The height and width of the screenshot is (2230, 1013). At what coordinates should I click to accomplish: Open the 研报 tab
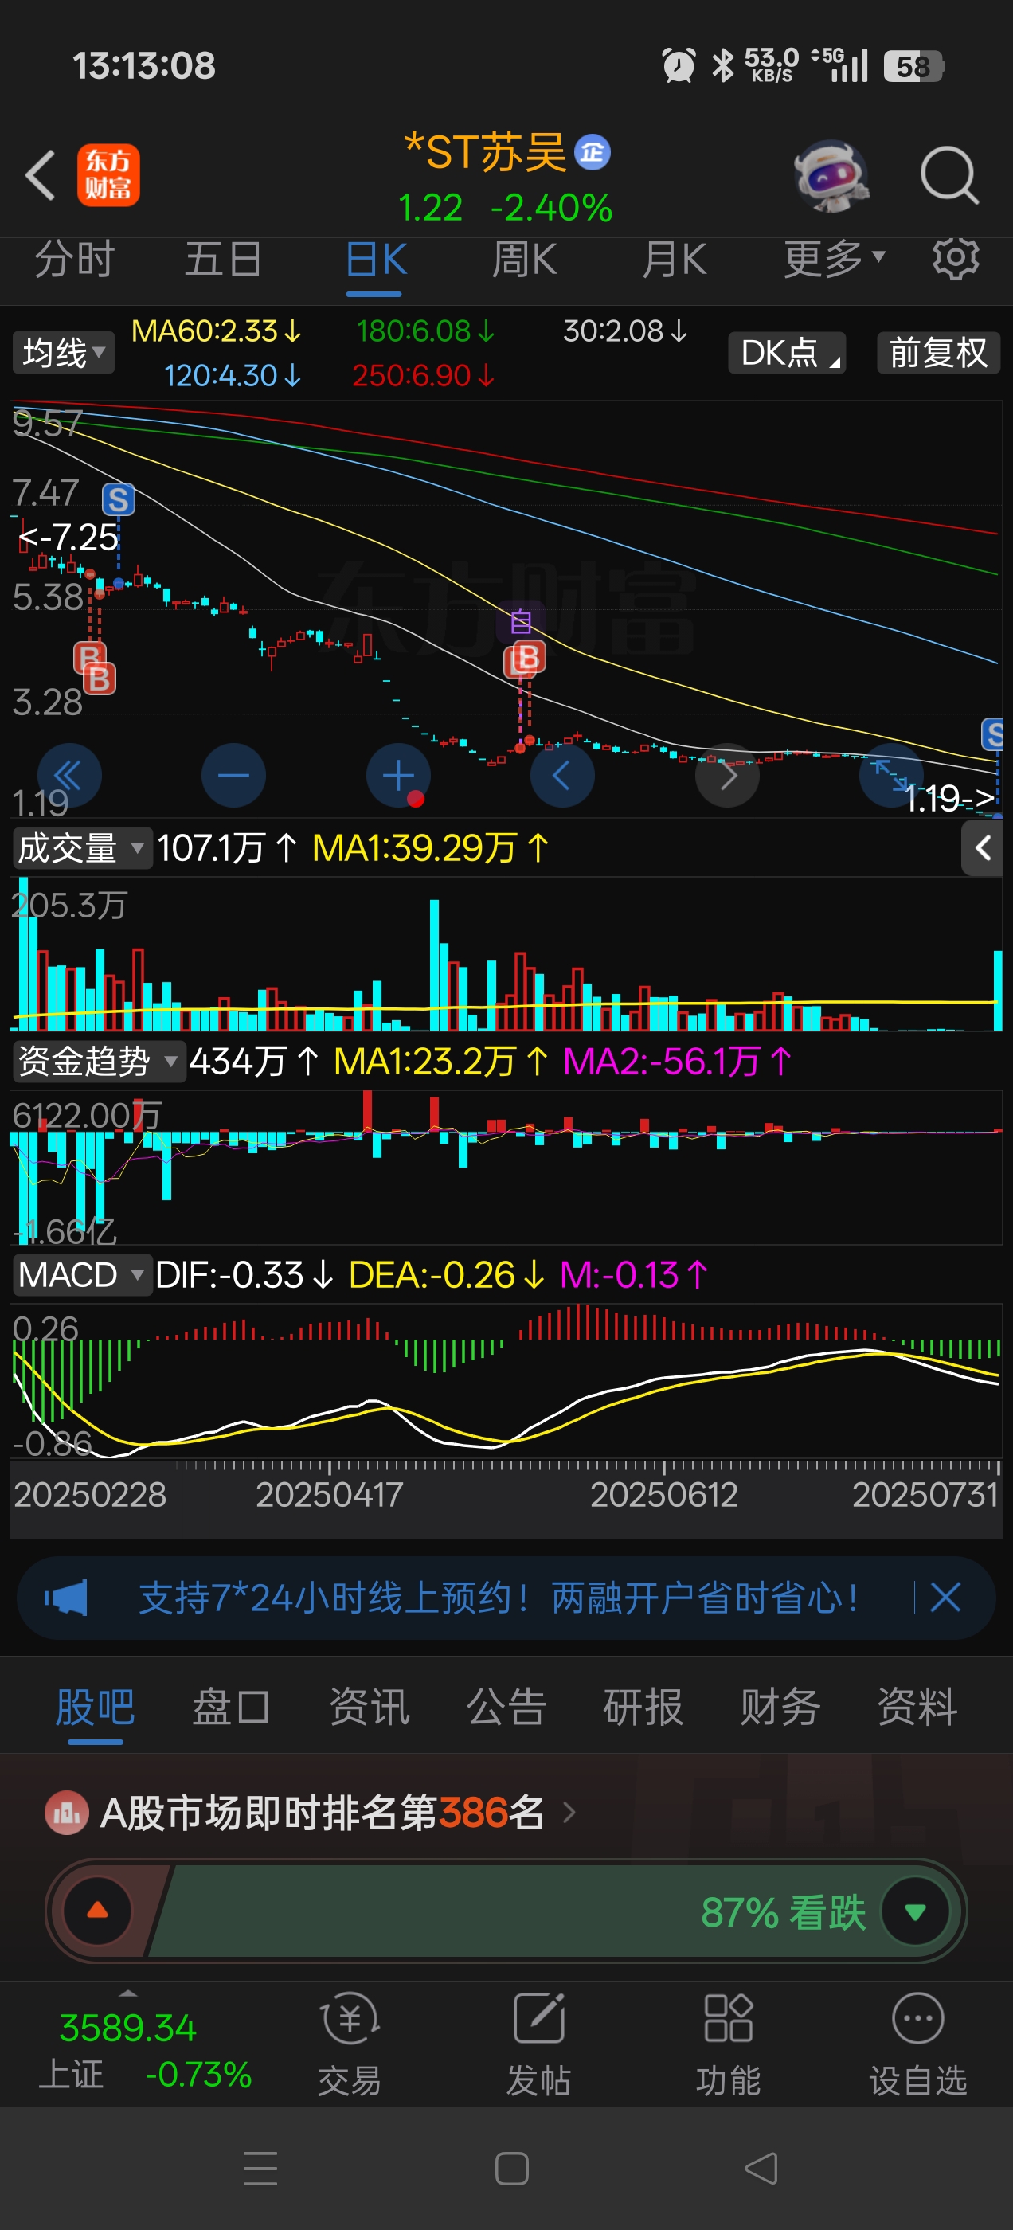643,1707
